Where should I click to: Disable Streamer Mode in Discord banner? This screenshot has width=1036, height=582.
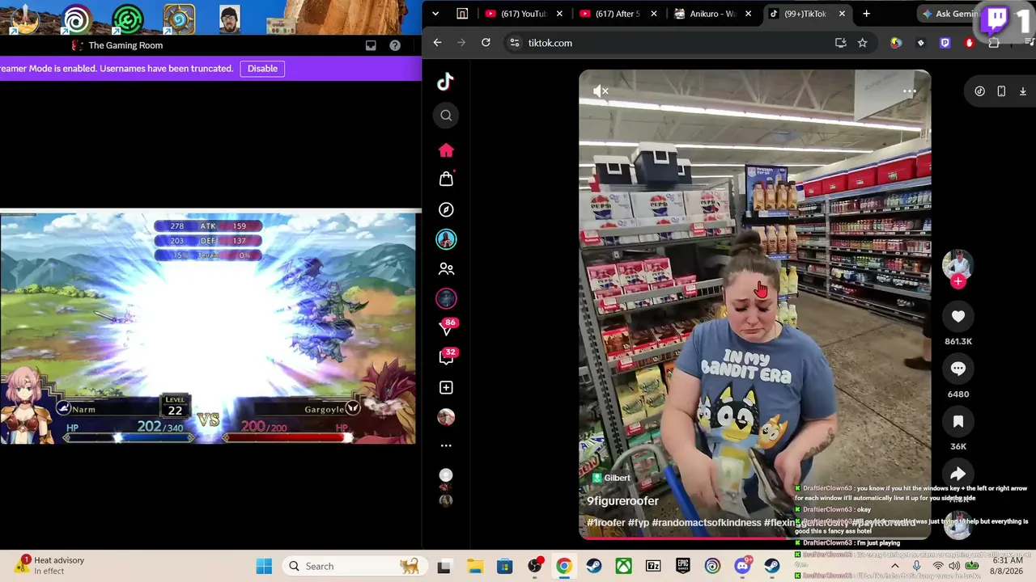(x=262, y=69)
